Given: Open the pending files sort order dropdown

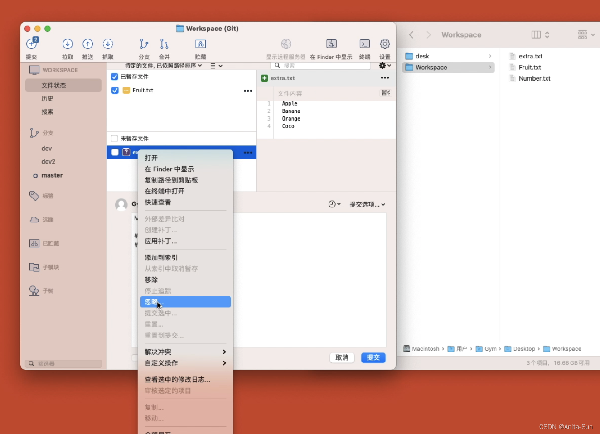Looking at the screenshot, I should click(163, 66).
